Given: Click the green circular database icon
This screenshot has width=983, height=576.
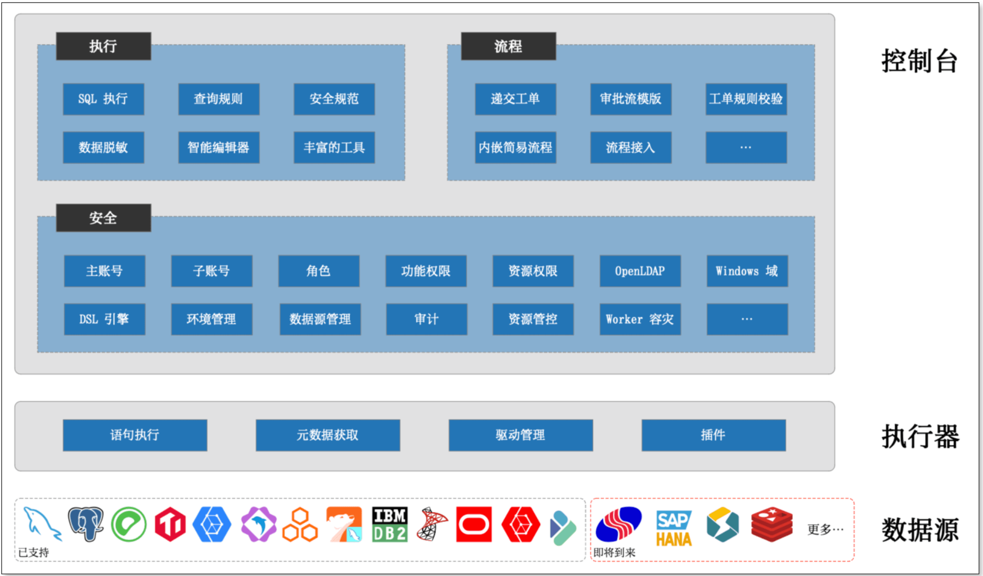Looking at the screenshot, I should (128, 525).
